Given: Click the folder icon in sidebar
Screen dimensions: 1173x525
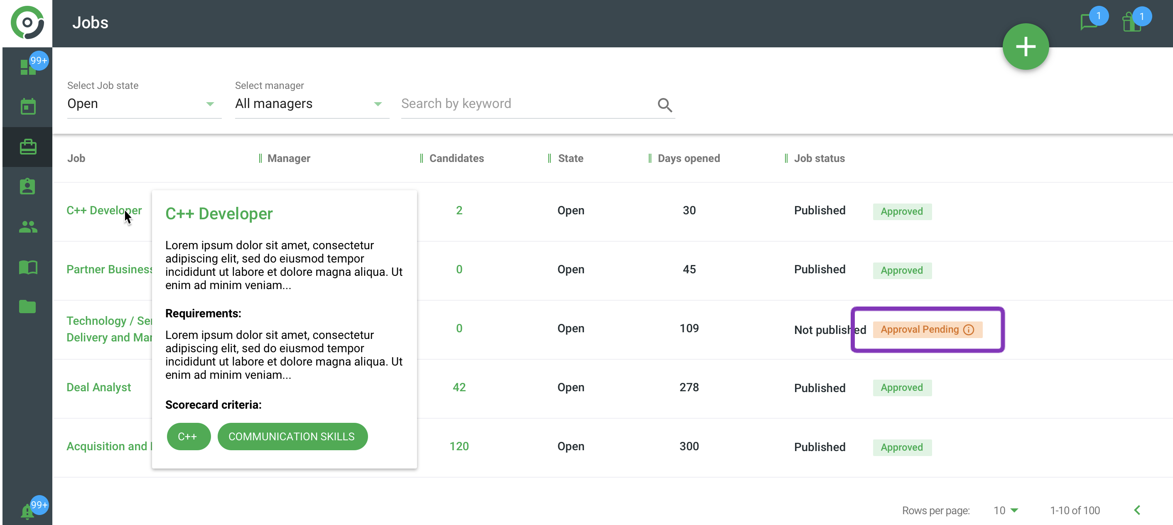Looking at the screenshot, I should point(28,307).
